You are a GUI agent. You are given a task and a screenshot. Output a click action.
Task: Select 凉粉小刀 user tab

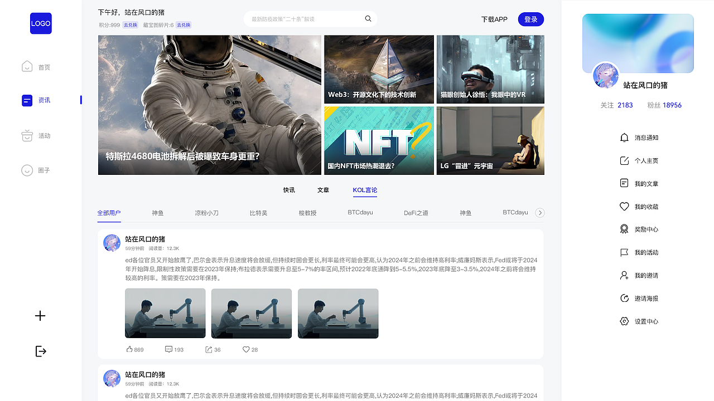(x=206, y=213)
